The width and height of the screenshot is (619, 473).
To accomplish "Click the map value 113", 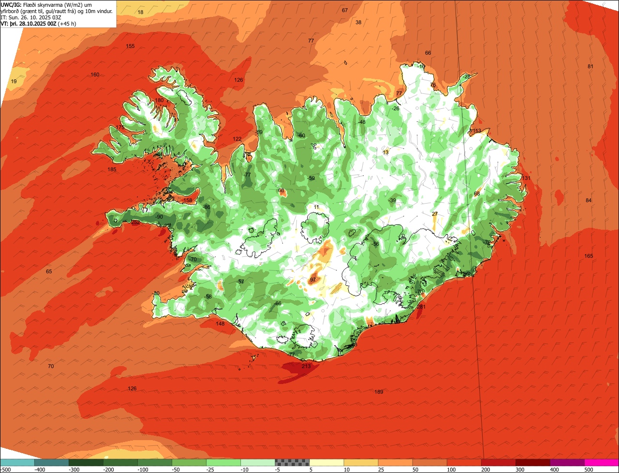I will (477, 131).
